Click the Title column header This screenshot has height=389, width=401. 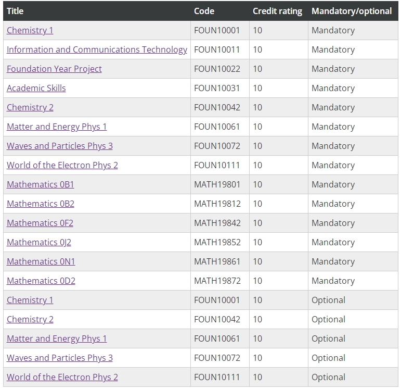pos(15,11)
